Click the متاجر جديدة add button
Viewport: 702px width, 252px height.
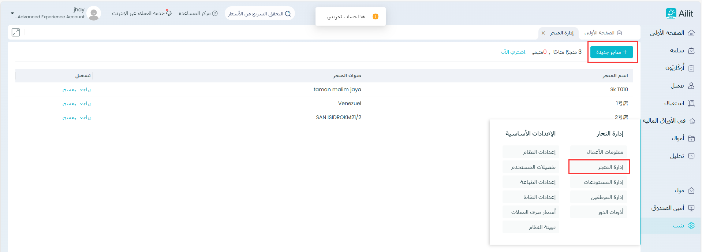612,52
